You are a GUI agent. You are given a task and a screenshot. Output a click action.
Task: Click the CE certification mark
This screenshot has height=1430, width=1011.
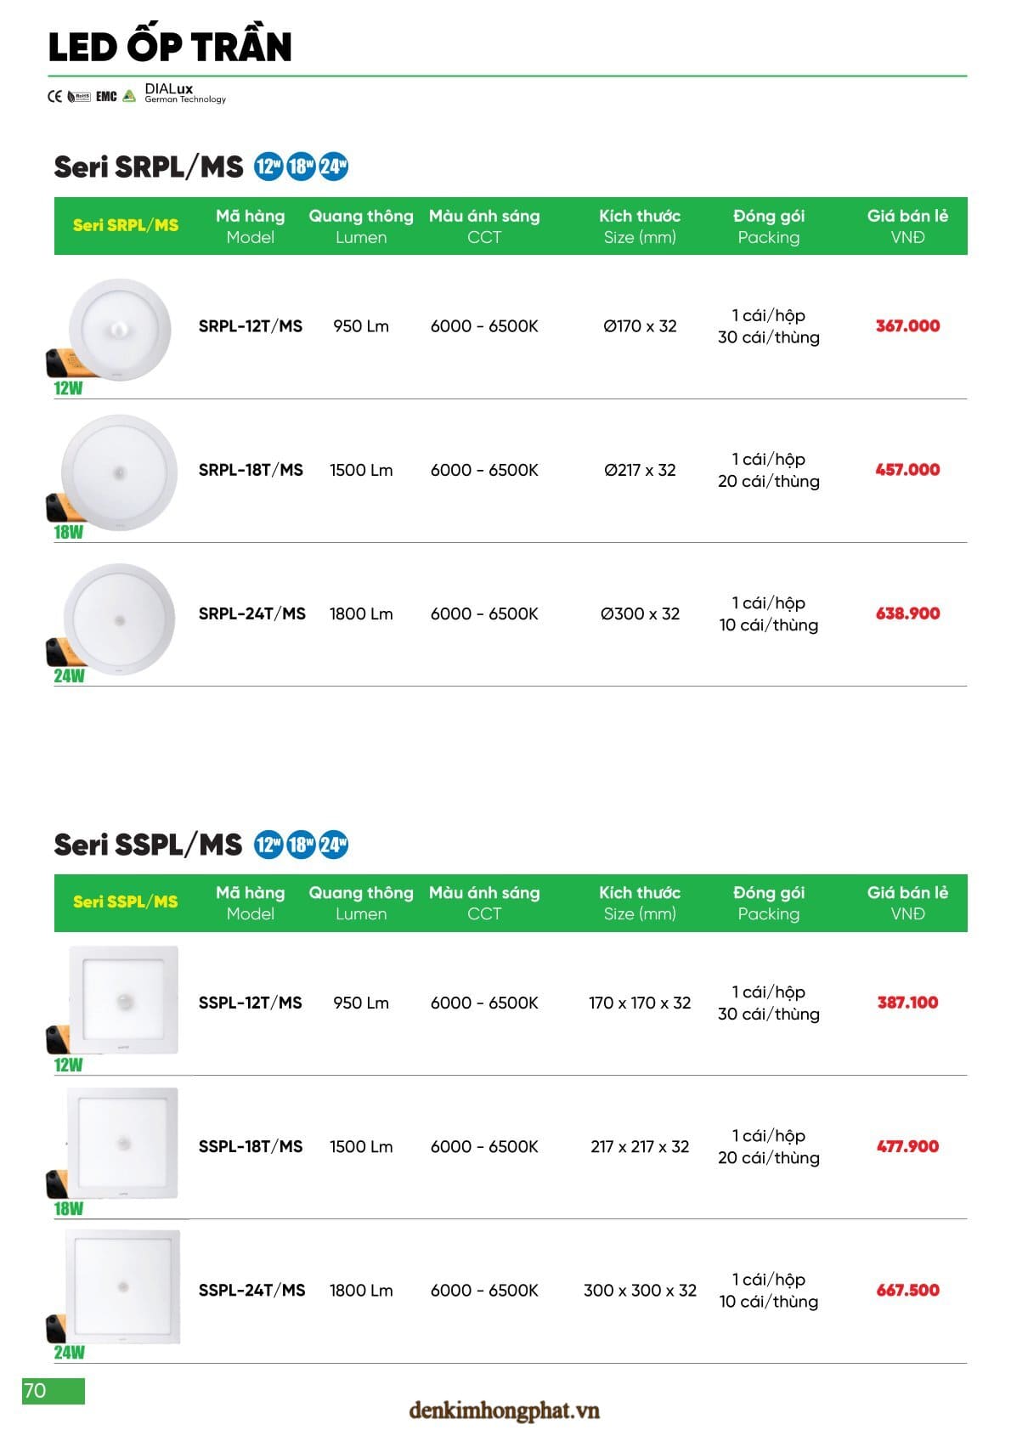(54, 97)
